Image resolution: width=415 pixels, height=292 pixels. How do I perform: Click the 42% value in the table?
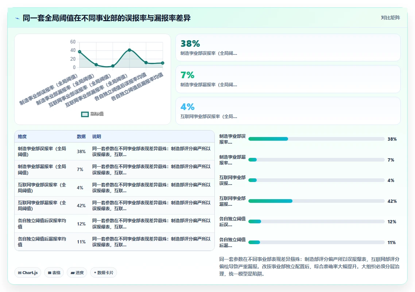tap(81, 206)
